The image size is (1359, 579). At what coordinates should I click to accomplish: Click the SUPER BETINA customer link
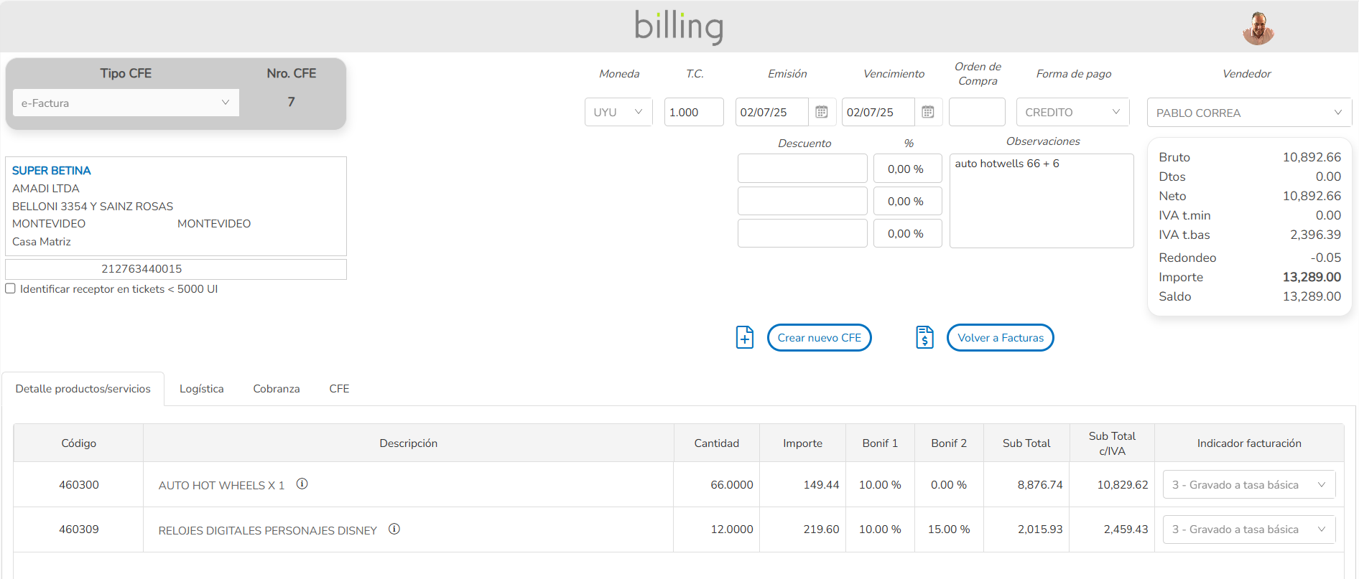point(52,171)
